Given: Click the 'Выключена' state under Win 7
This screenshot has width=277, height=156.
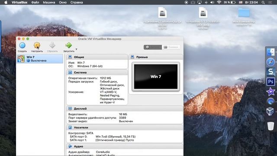Looking at the screenshot, I should 39,61.
